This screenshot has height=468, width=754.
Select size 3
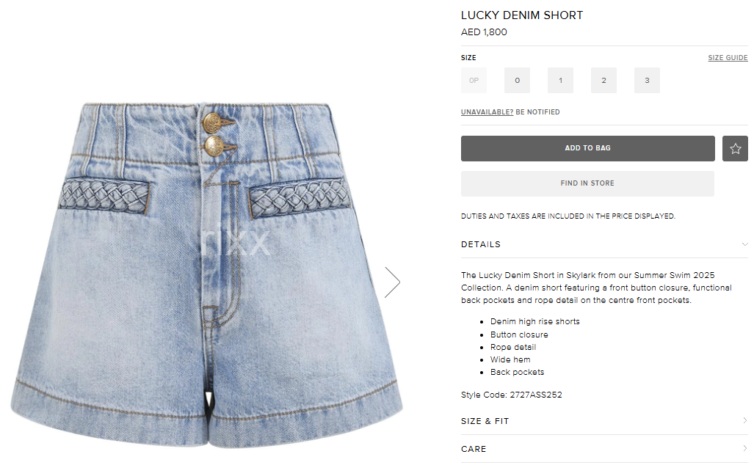coord(647,80)
